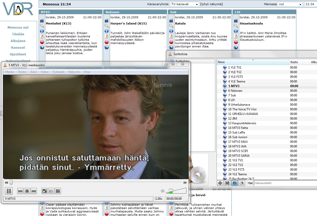
Task: Open Työkalut menu in VLC
Action: pyautogui.click(x=58, y=72)
